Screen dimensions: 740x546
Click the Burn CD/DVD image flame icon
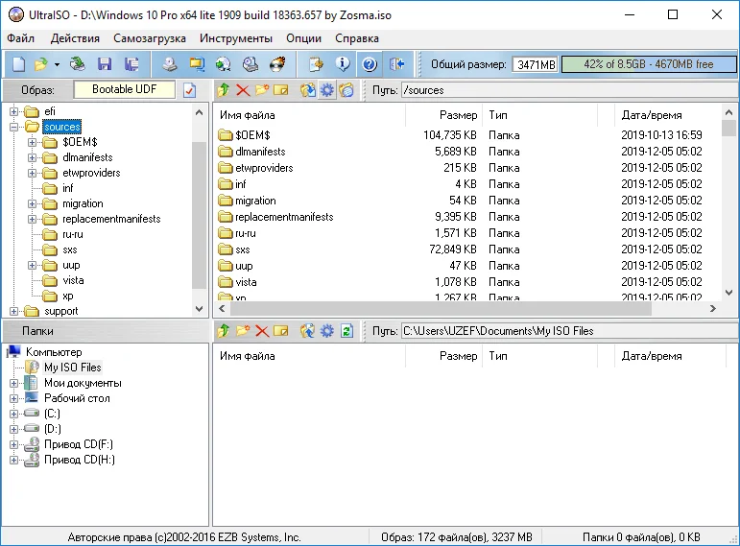coord(277,64)
